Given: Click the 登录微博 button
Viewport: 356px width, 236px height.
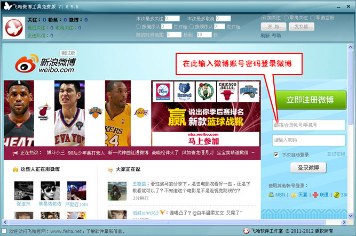Looking at the screenshot, I should click(x=308, y=167).
